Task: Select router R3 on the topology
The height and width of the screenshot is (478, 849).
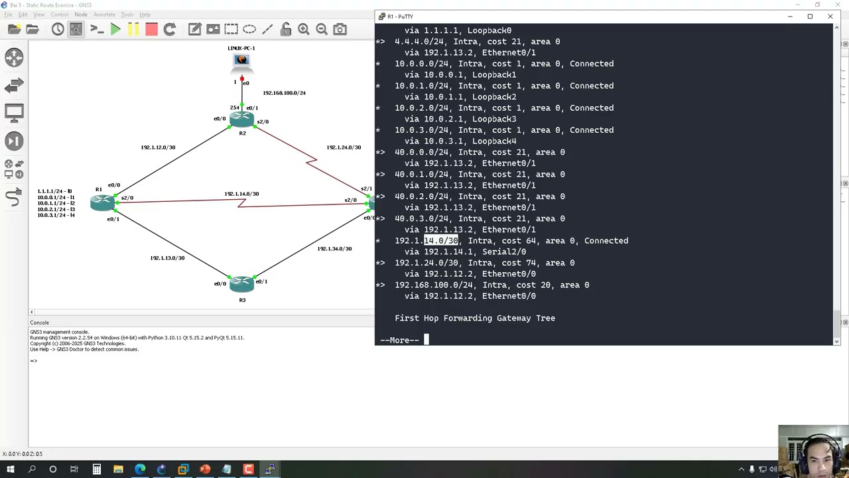Action: pos(241,283)
